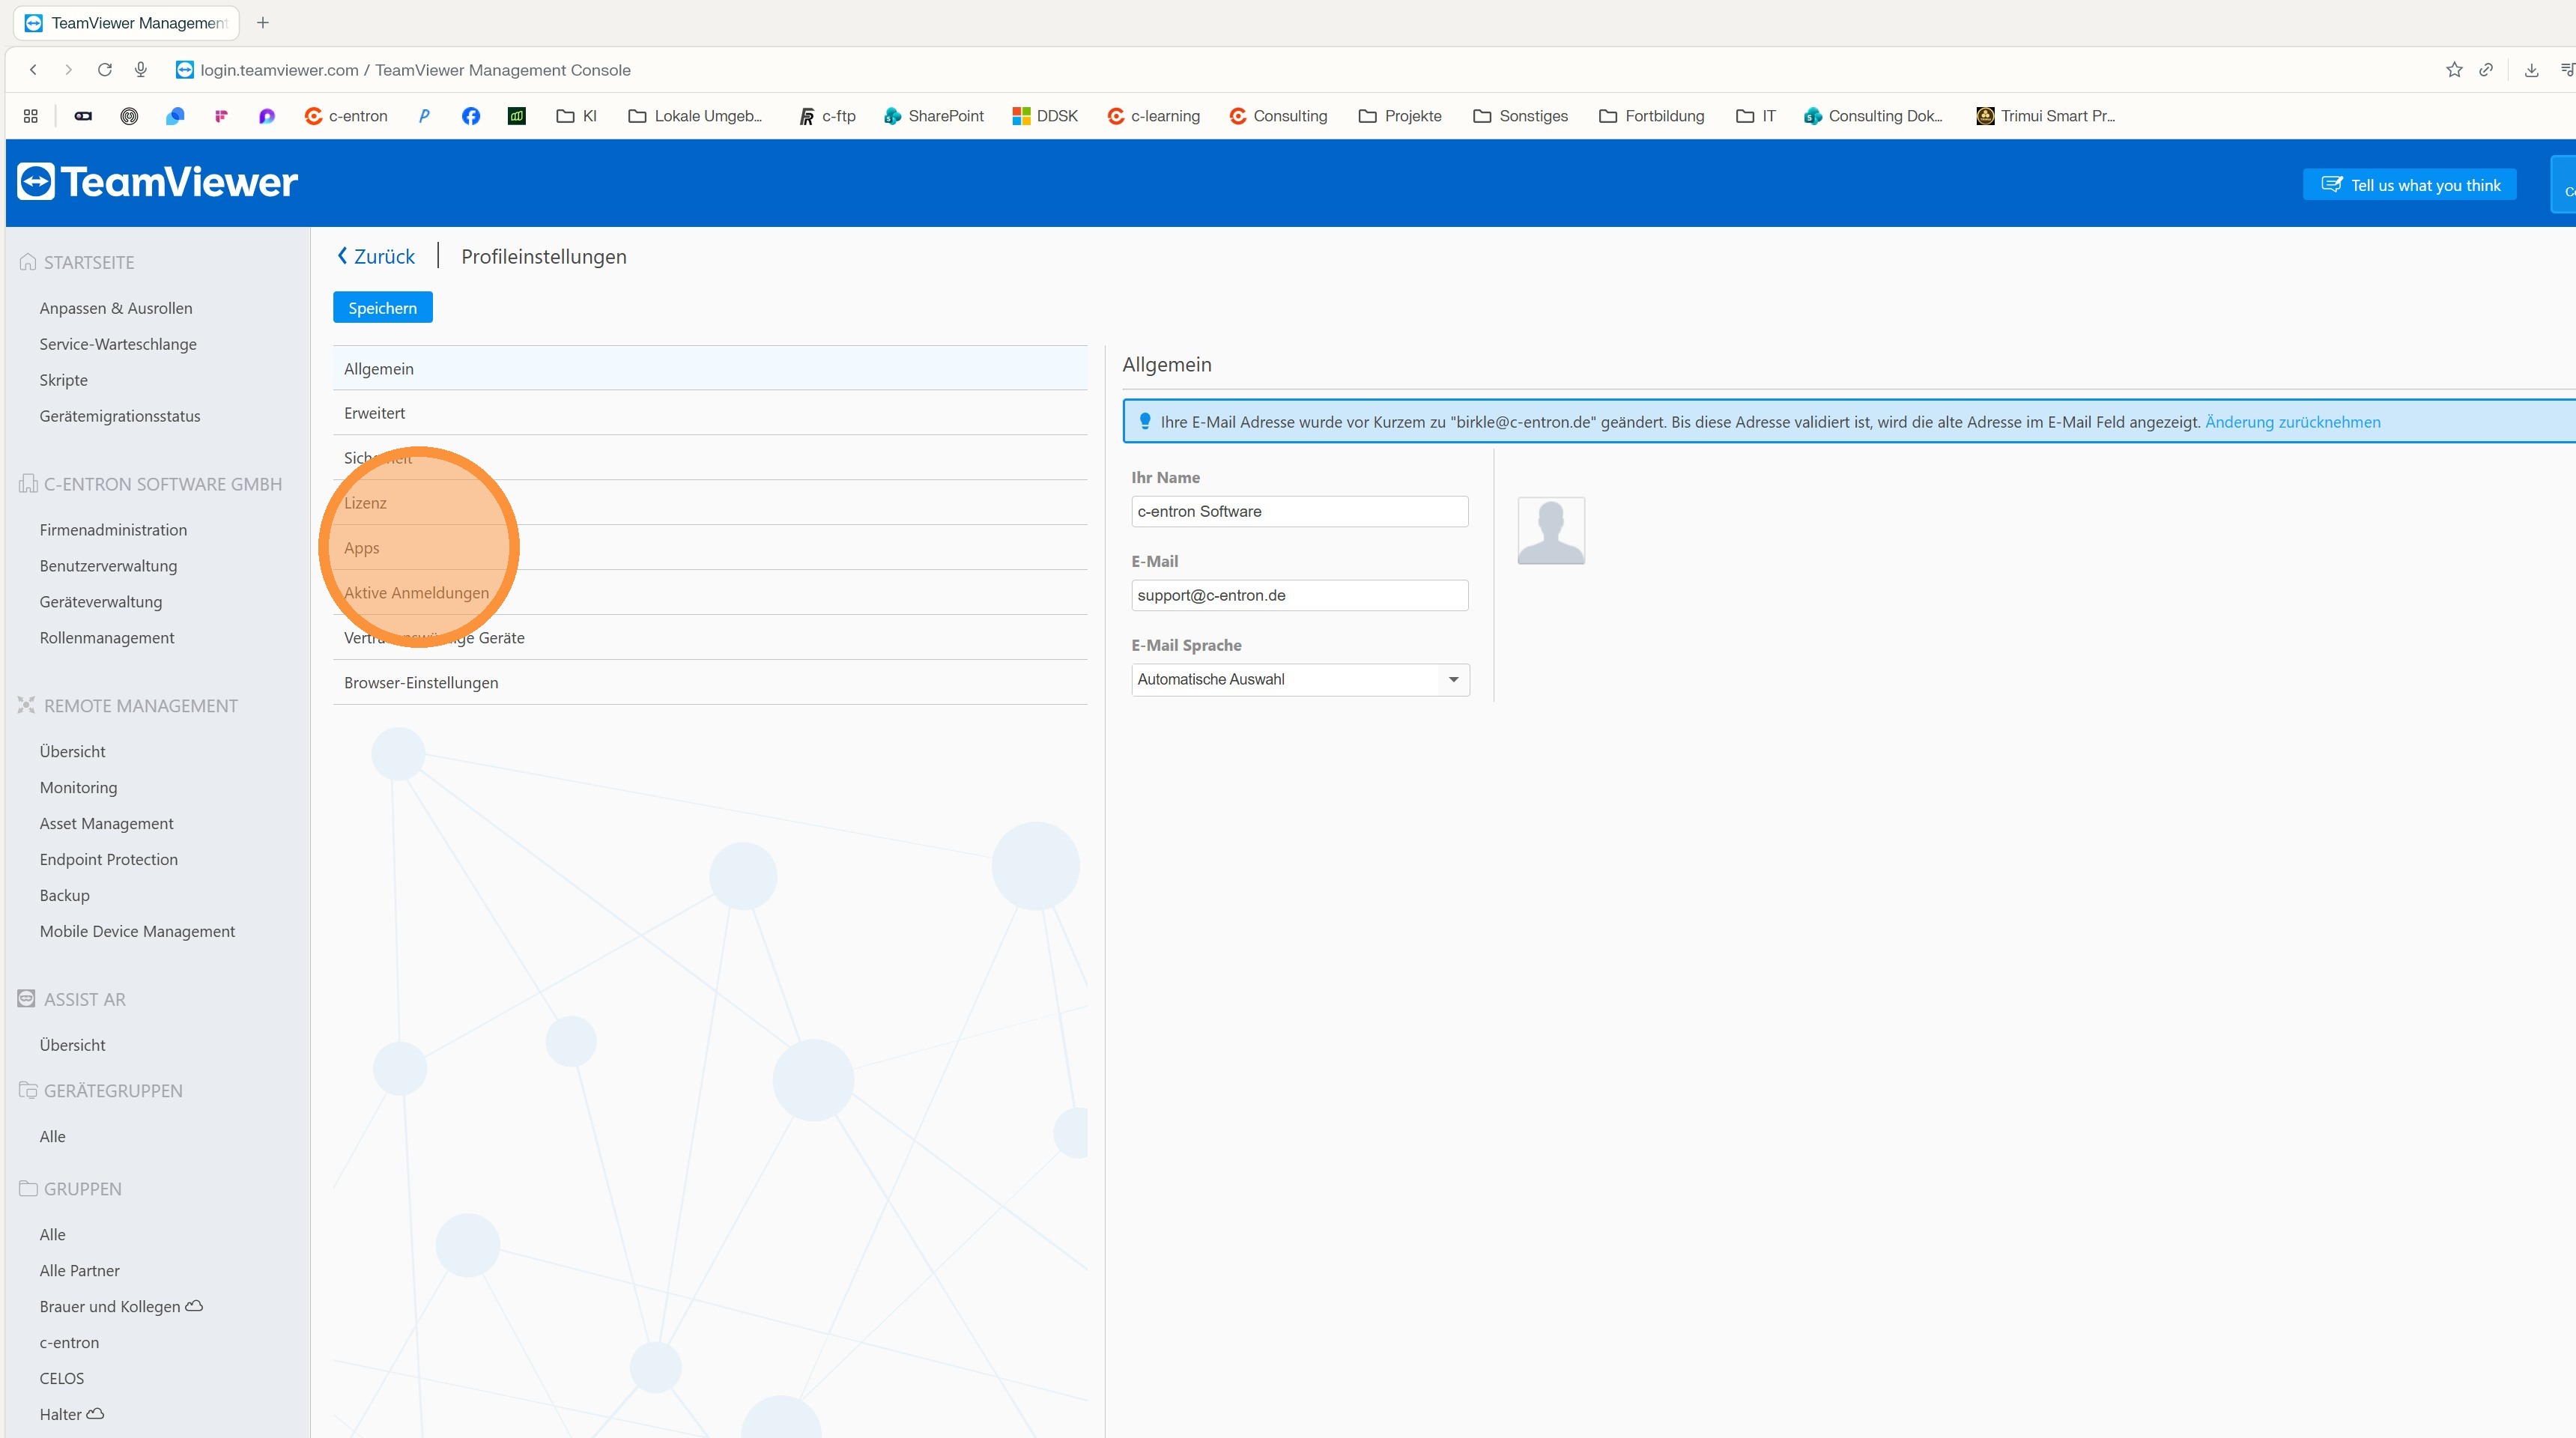Viewport: 2576px width, 1438px height.
Task: Click the Ihr Name input field
Action: point(1299,512)
